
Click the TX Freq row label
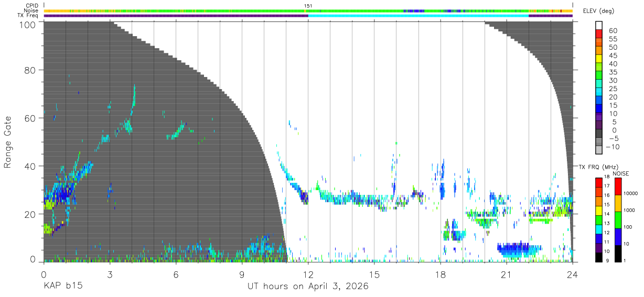point(29,15)
